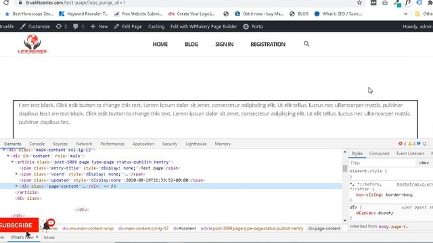Screen dimensions: 433x243
Task: Close the What's New drawer tab
Action: [x=37, y=237]
